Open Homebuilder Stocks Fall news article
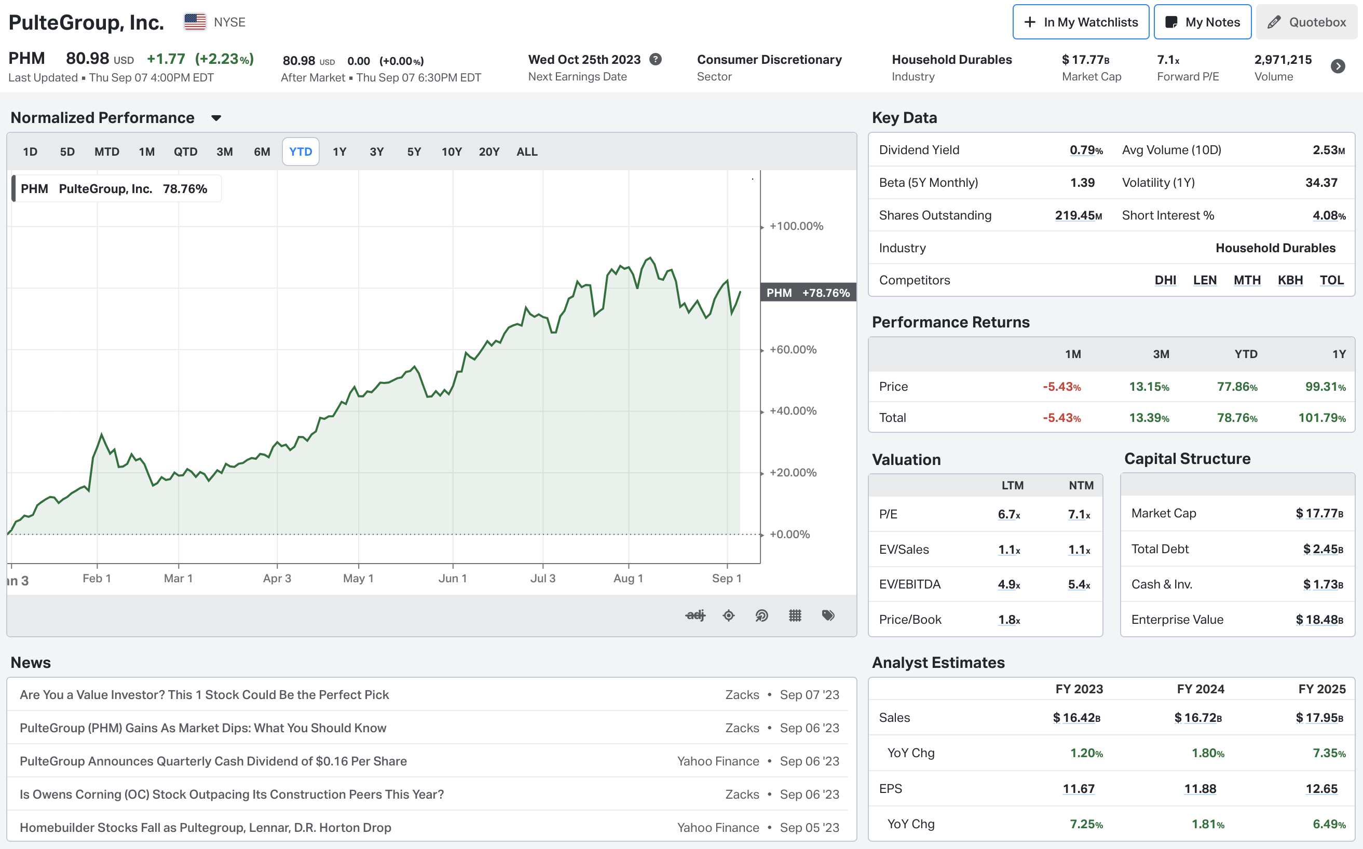 tap(206, 827)
